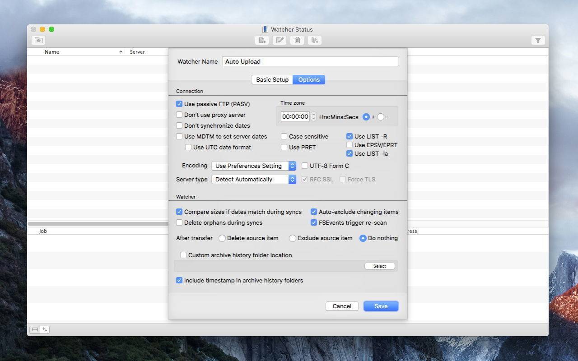Click the list view icon at bottom left
The width and height of the screenshot is (578, 361).
[x=35, y=329]
